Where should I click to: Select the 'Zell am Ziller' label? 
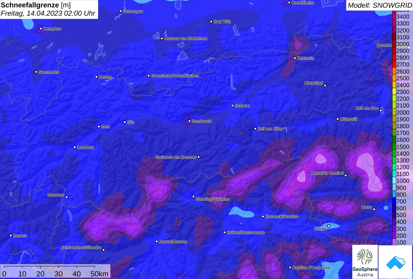pos(270,129)
